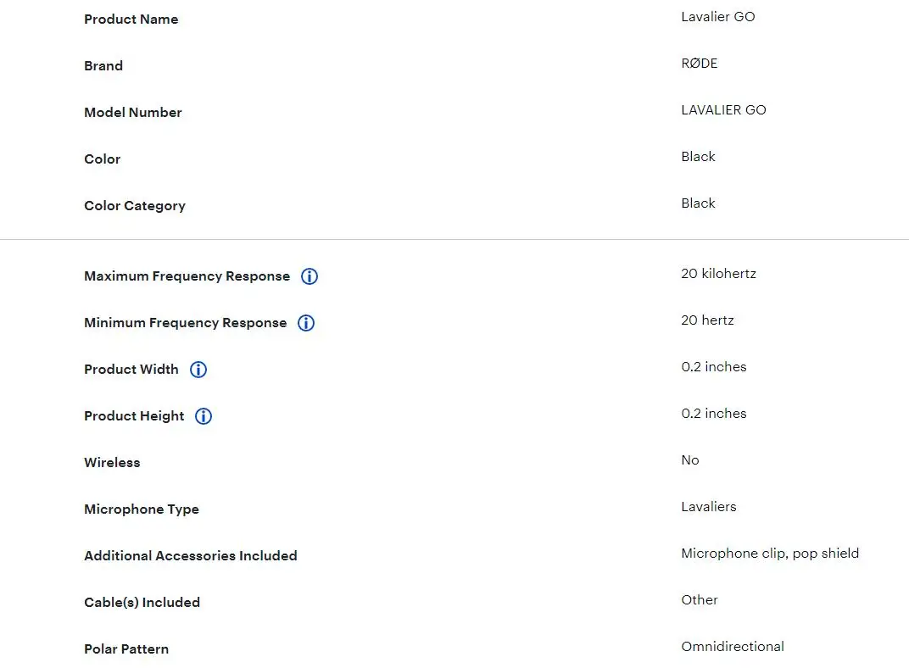Click the Product Name label
Viewport: 909px width, 668px height.
point(131,19)
